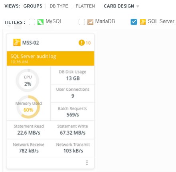Switch to the DB TYPE view

tap(59, 6)
